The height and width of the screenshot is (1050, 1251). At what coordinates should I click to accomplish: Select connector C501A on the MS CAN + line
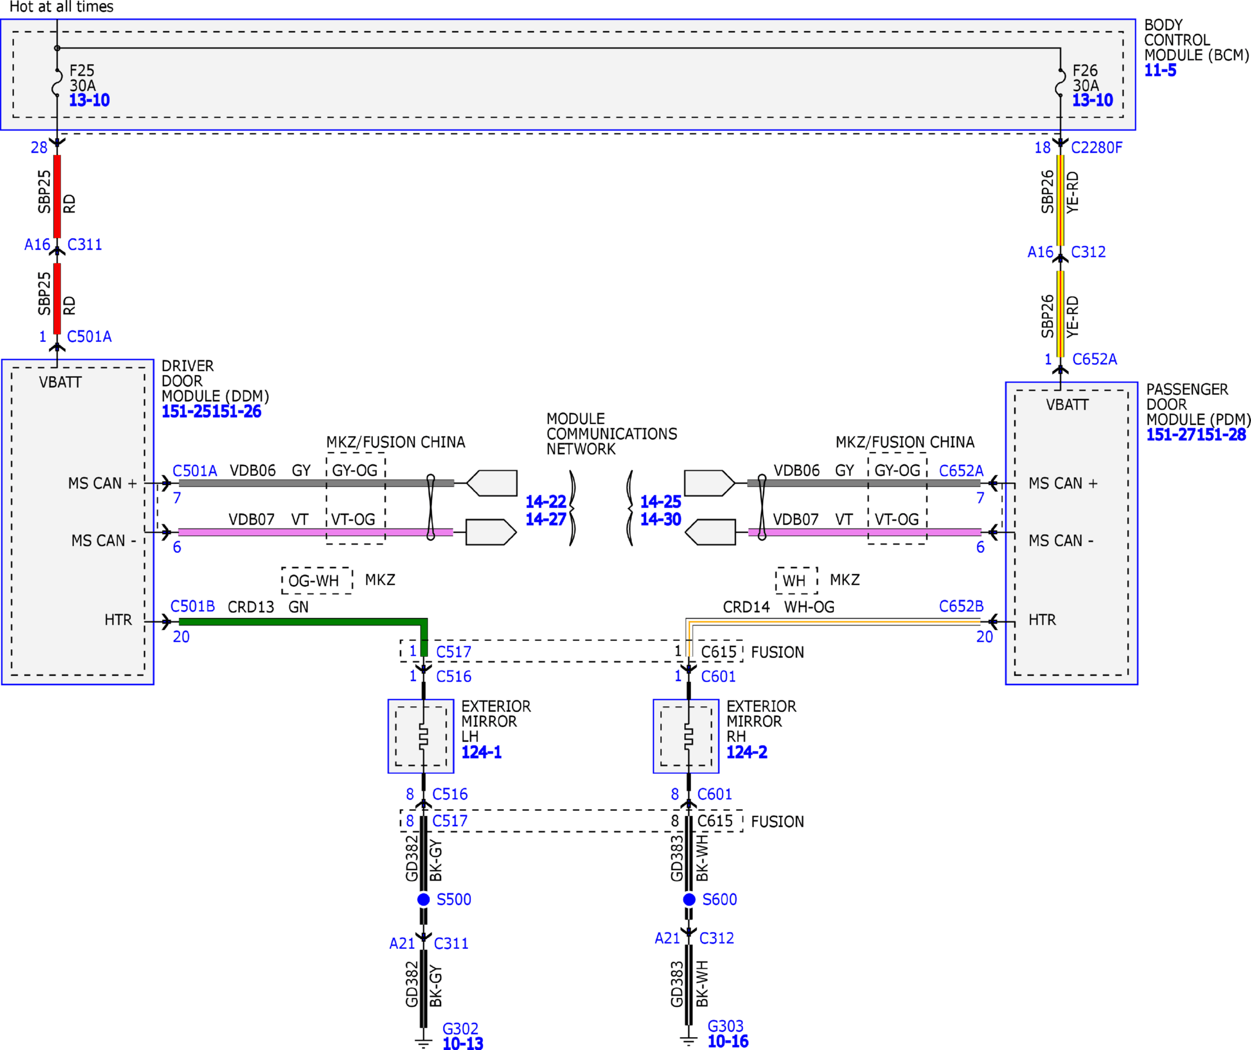click(x=195, y=471)
